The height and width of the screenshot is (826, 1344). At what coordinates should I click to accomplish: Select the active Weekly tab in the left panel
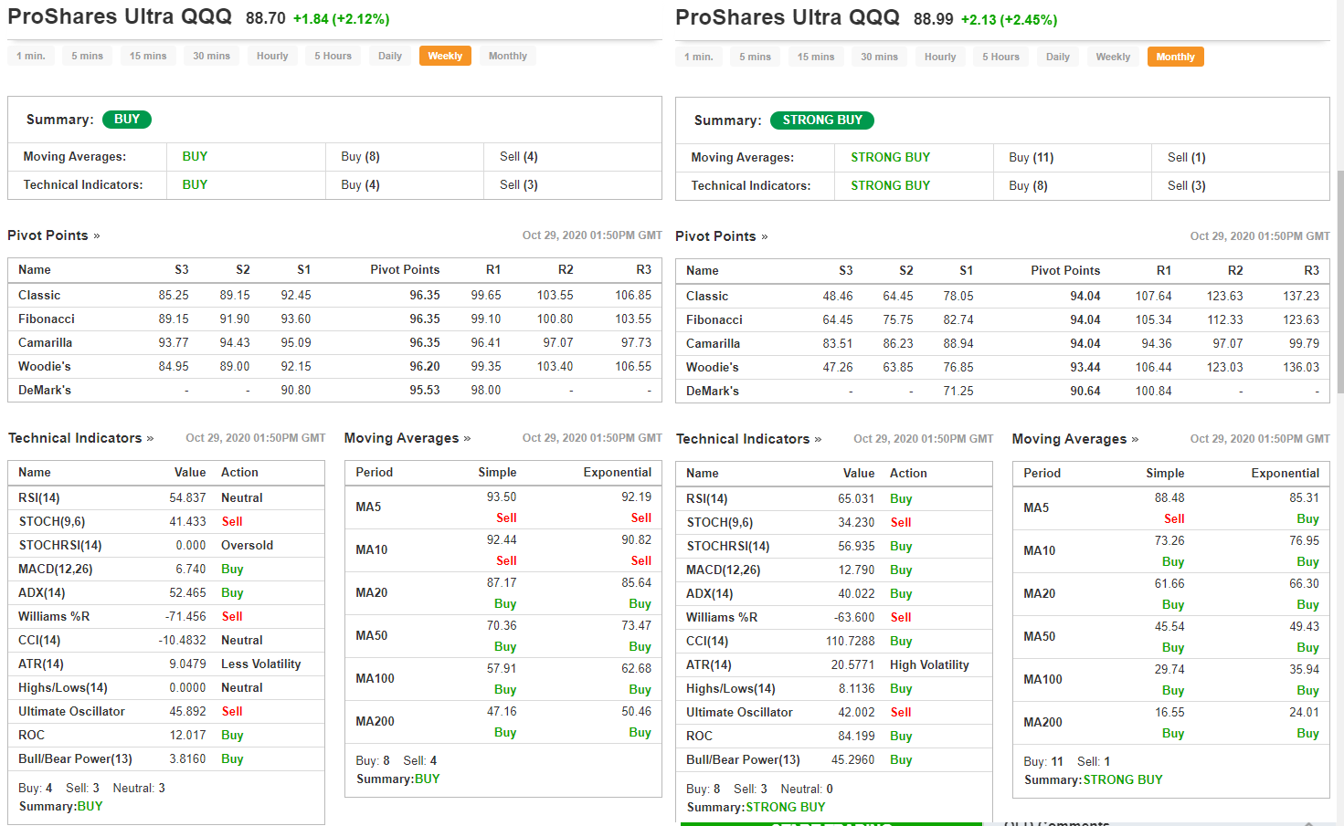pyautogui.click(x=445, y=56)
